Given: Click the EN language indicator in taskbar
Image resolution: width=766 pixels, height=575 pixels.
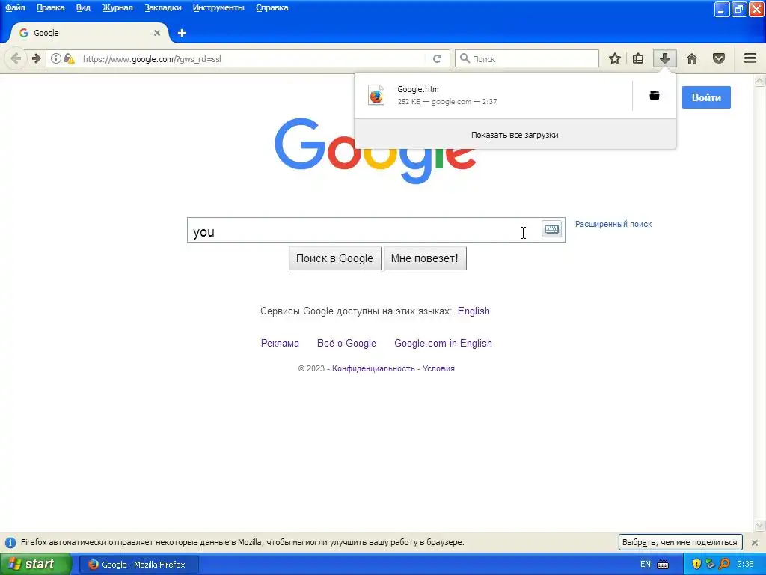Looking at the screenshot, I should (x=646, y=565).
